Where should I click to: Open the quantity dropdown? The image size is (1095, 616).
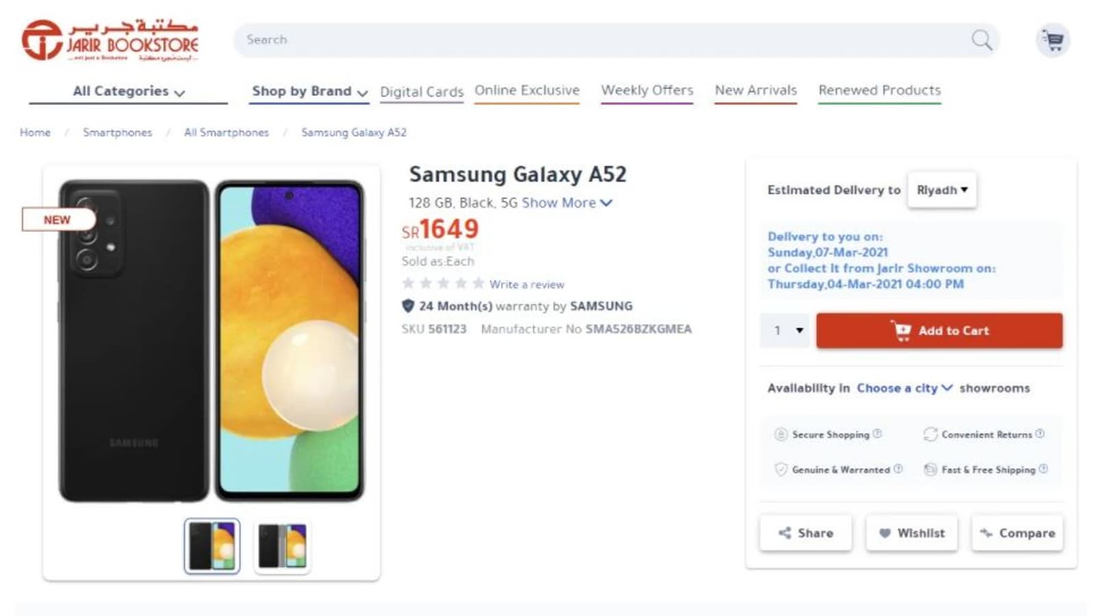point(786,331)
